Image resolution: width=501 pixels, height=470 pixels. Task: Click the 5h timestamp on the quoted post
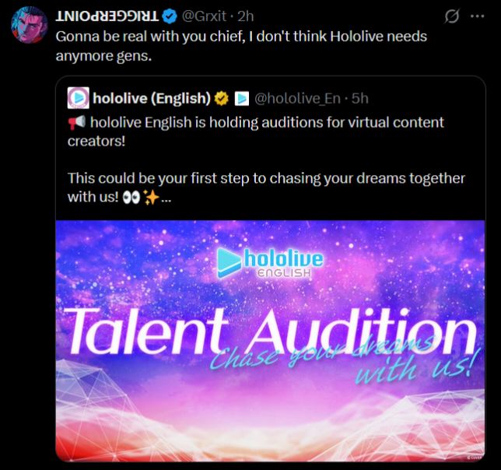[359, 98]
